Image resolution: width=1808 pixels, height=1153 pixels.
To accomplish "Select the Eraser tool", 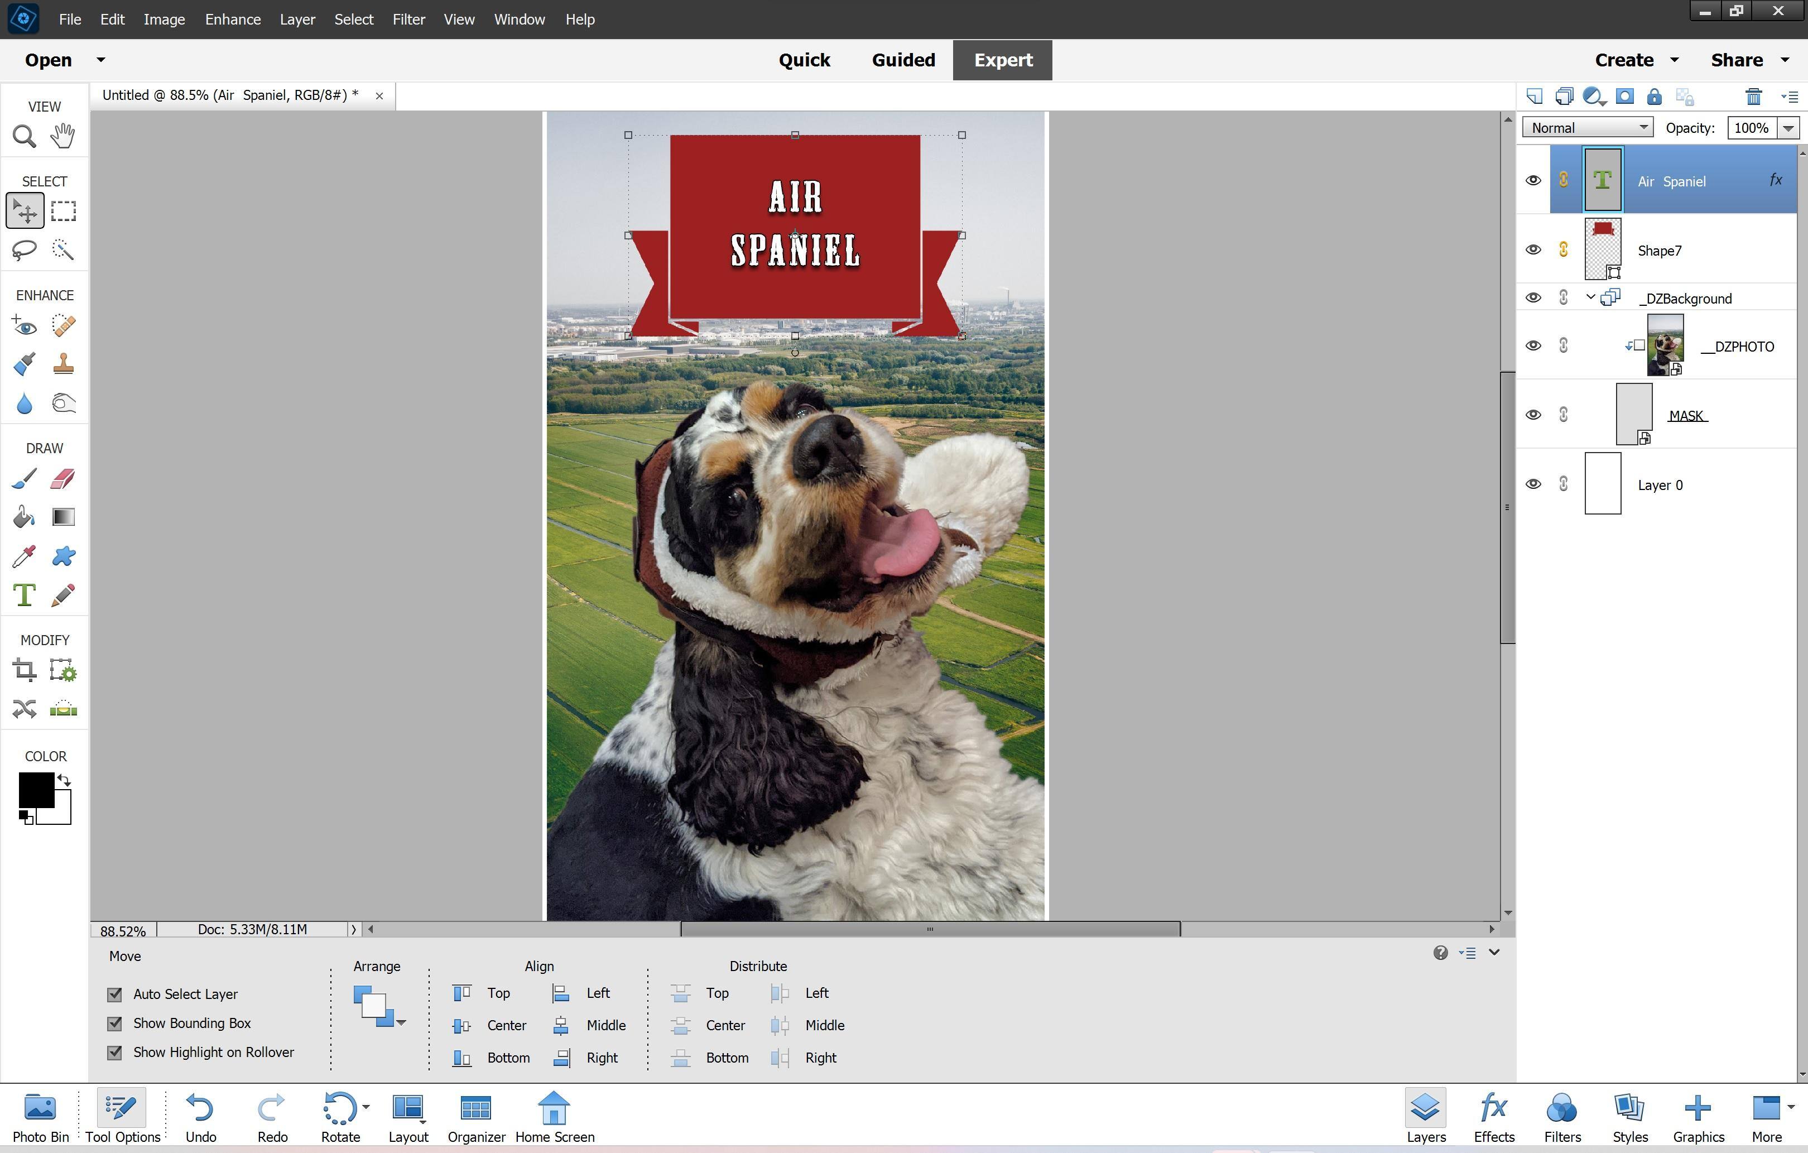I will pos(63,478).
